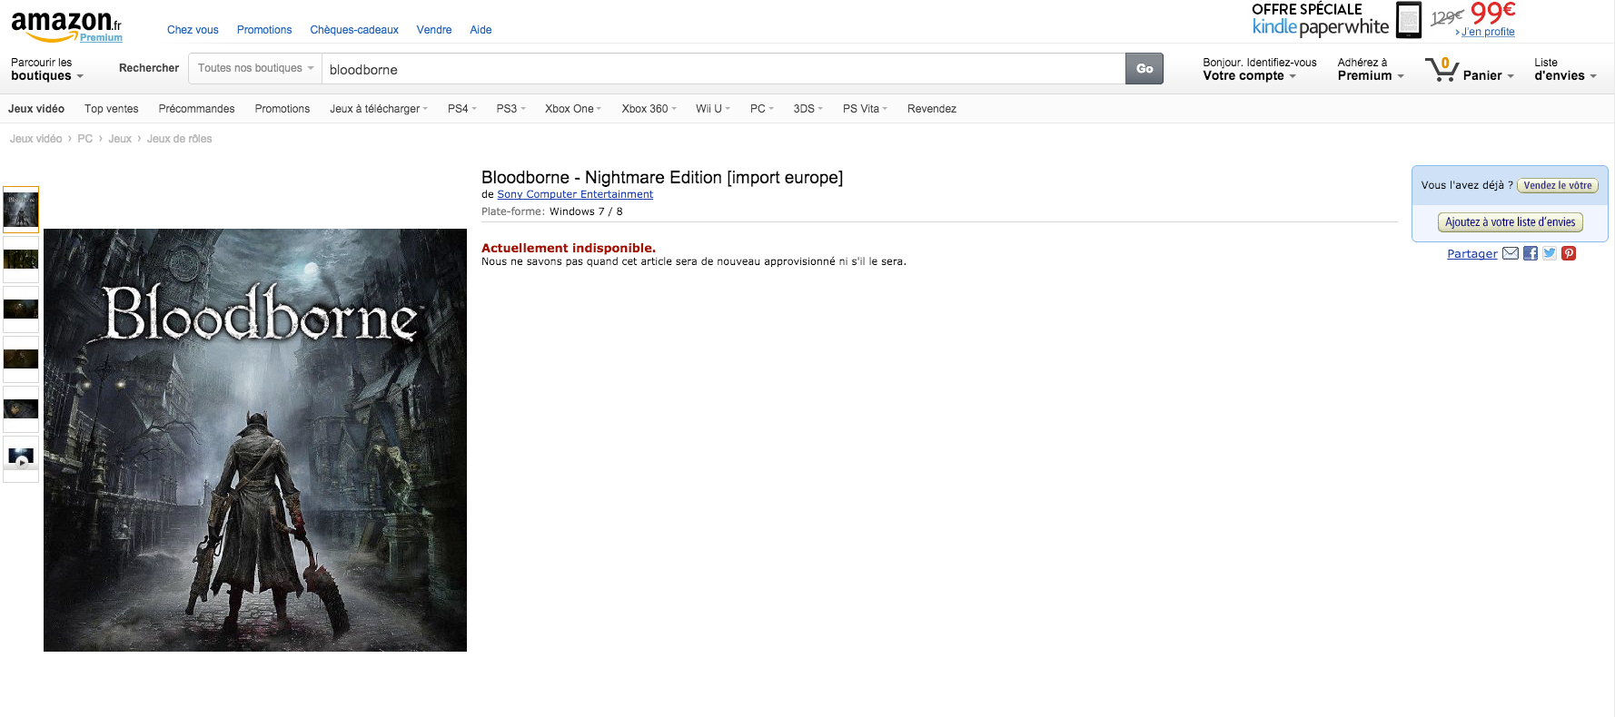1615x717 pixels.
Task: Click 'Vendez le vôtre' button
Action: click(x=1557, y=185)
